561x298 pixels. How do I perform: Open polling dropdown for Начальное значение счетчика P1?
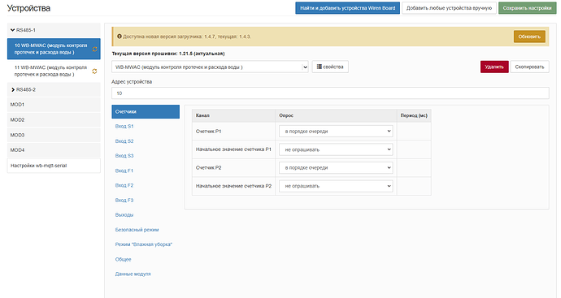[336, 149]
